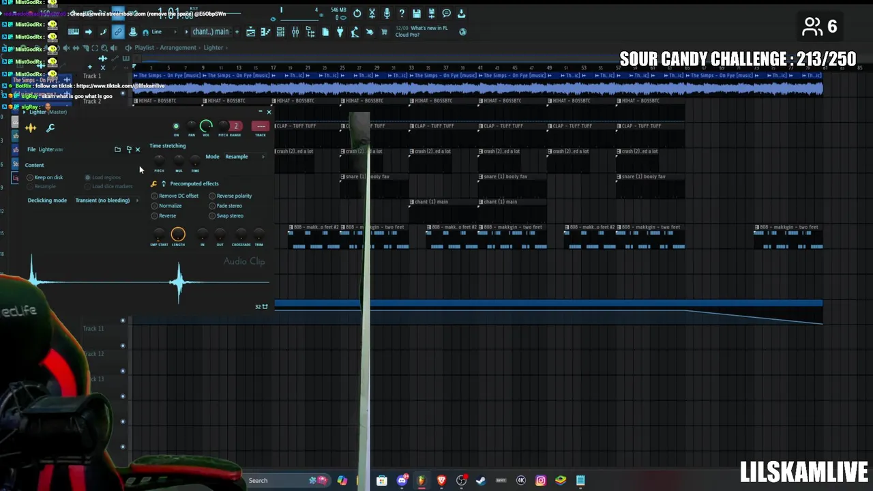Open the sample waveform tab icon
The height and width of the screenshot is (491, 873).
pyautogui.click(x=31, y=128)
